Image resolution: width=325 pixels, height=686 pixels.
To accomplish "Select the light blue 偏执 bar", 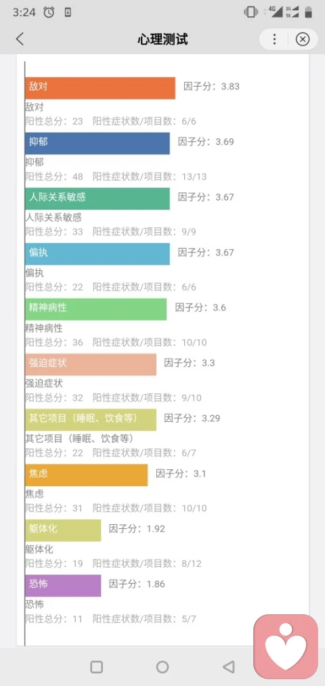I will [97, 254].
